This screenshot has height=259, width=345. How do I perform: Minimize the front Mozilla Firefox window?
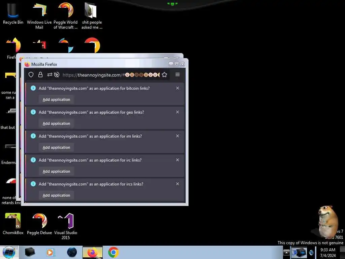[171, 64]
